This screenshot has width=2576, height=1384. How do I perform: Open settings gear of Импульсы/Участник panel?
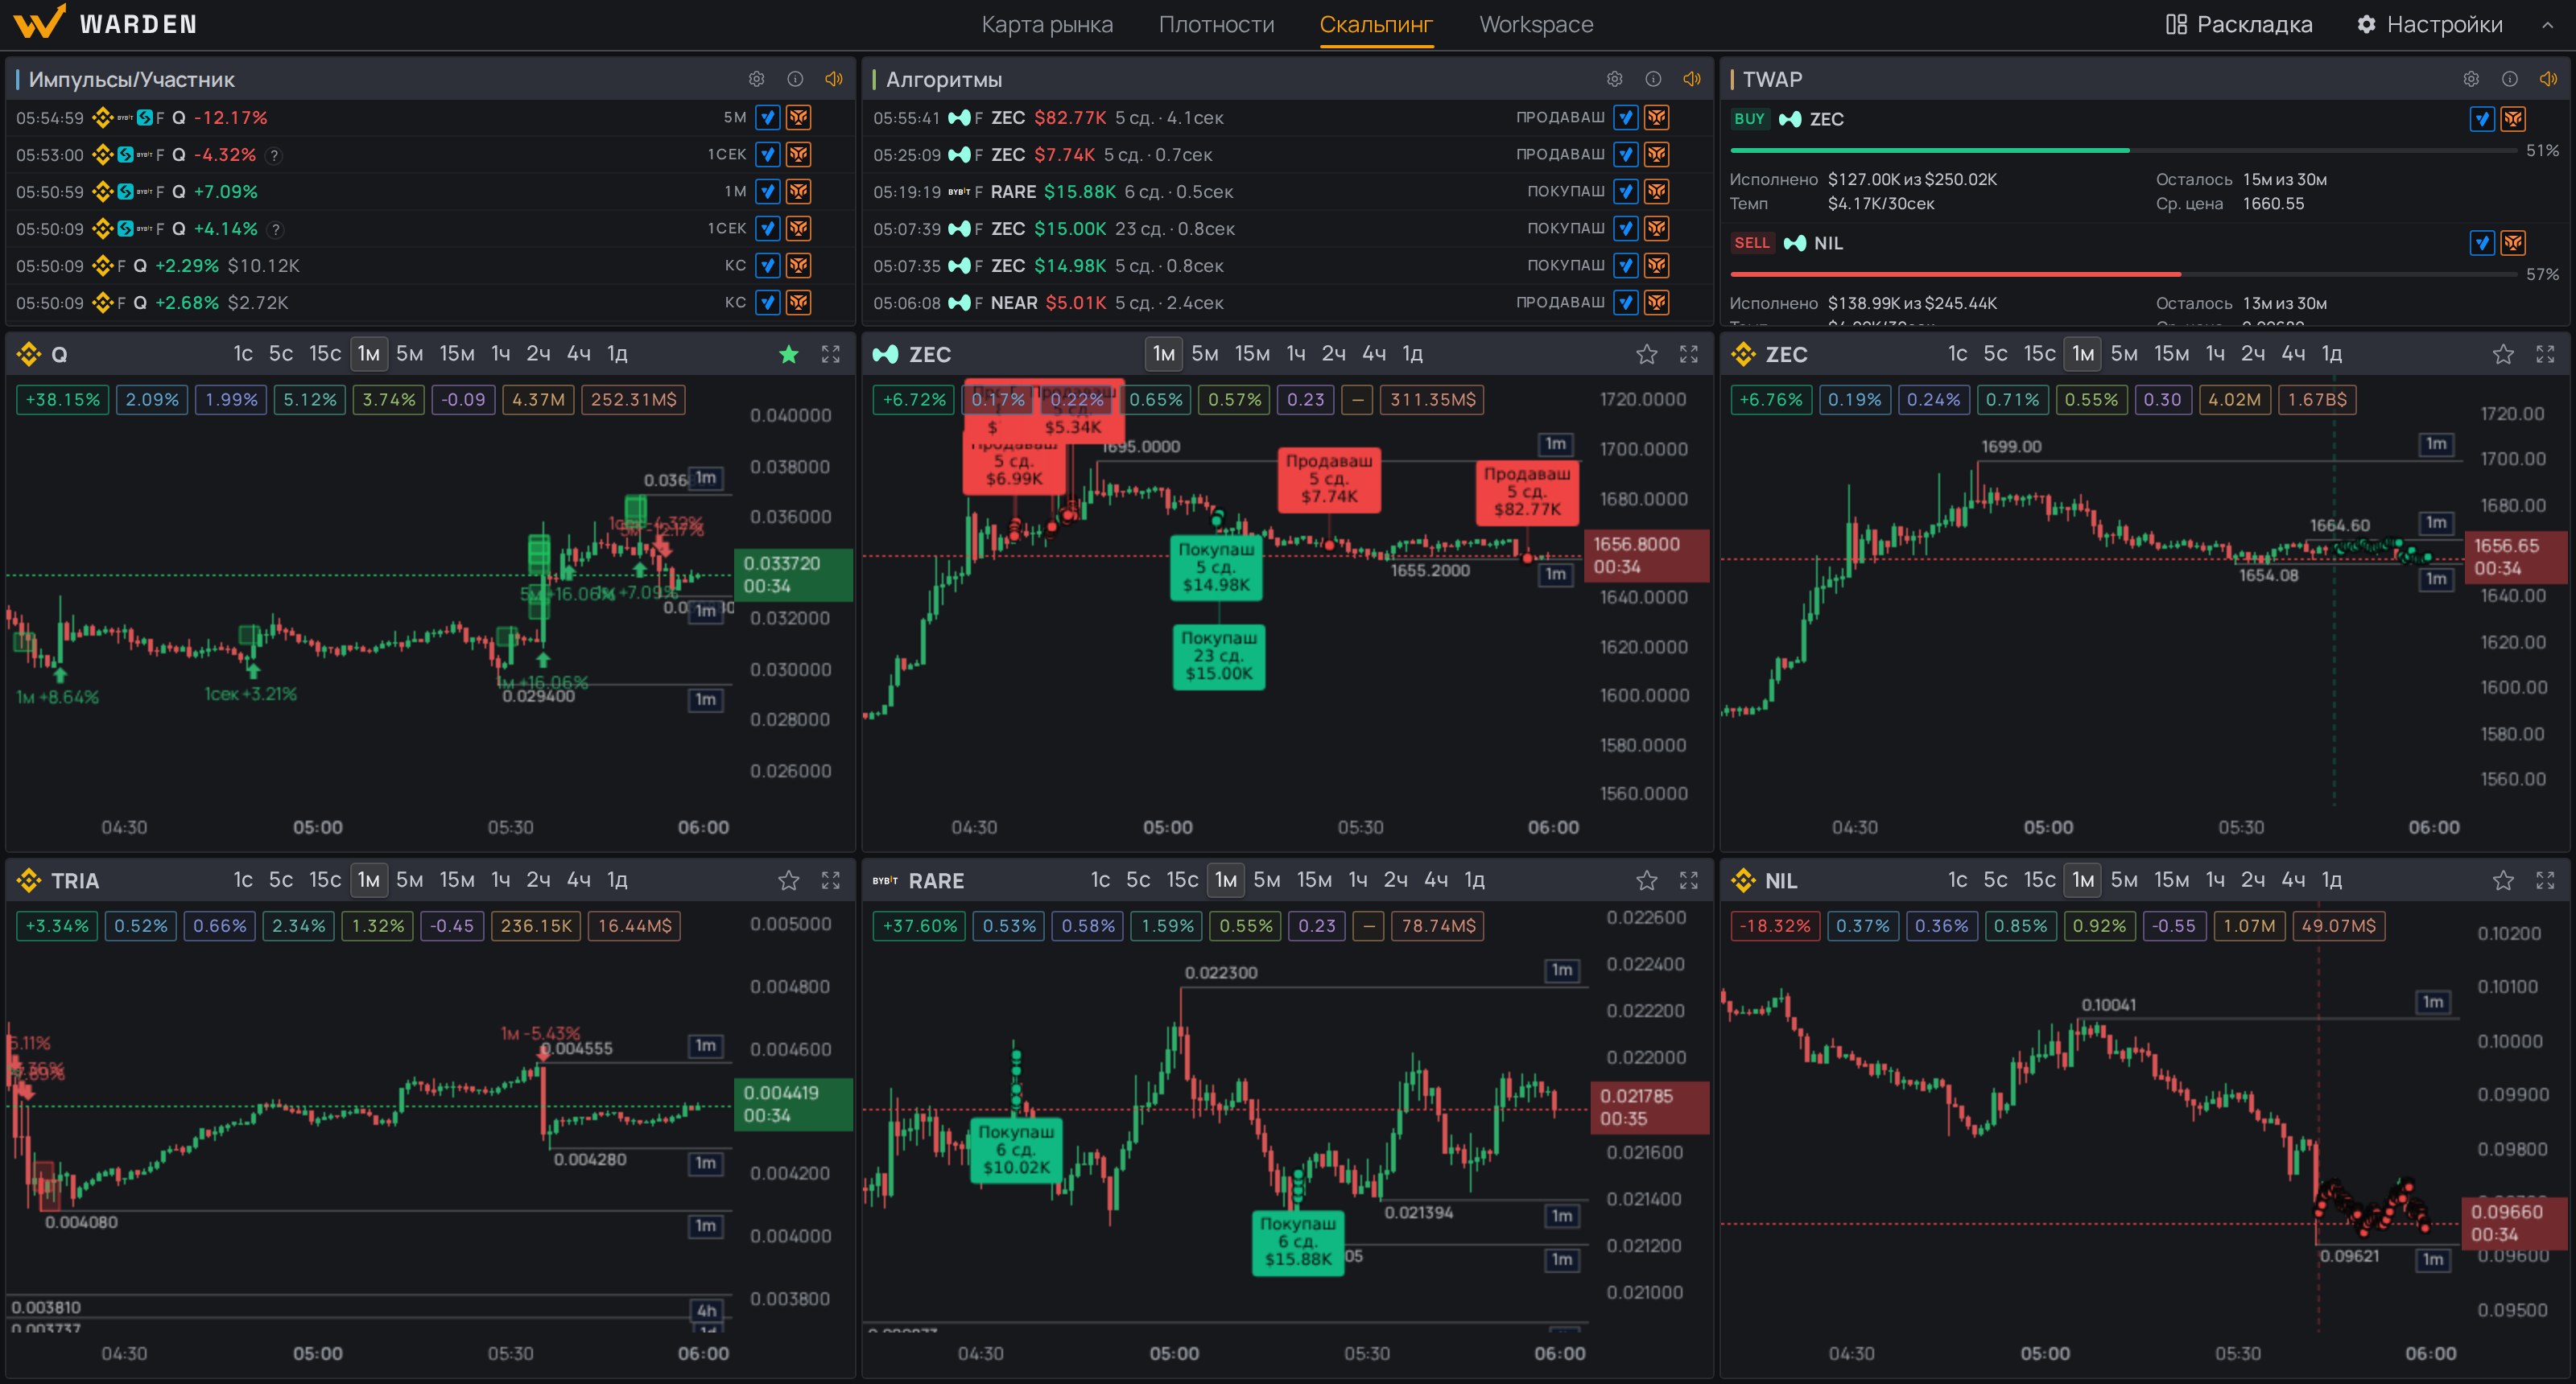pyautogui.click(x=756, y=79)
